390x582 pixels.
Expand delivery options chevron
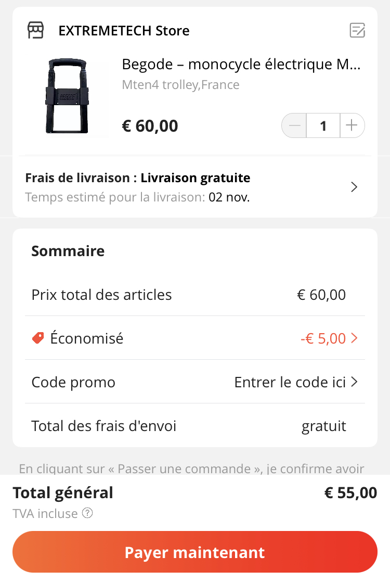pos(354,187)
